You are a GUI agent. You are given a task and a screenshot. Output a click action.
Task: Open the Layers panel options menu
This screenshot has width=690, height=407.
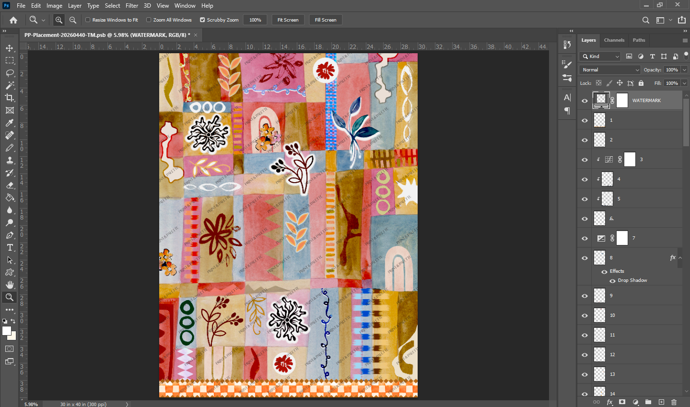pos(685,40)
